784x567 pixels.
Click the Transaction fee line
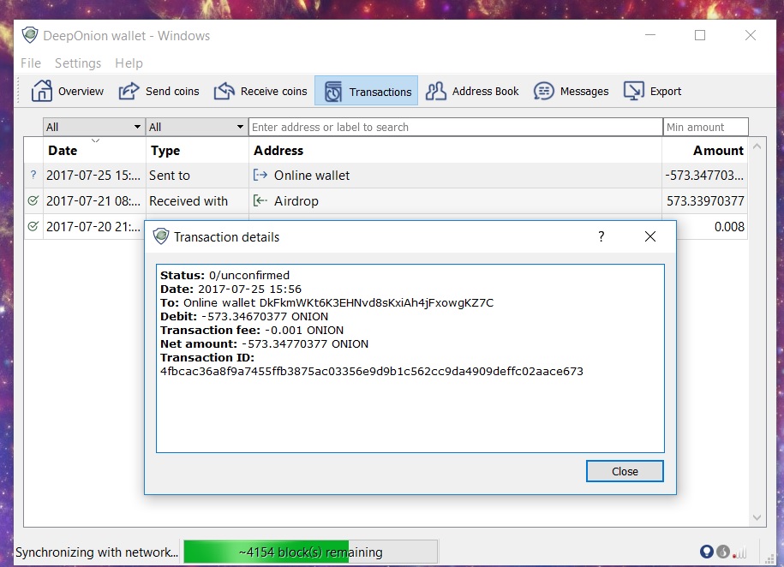pos(252,331)
